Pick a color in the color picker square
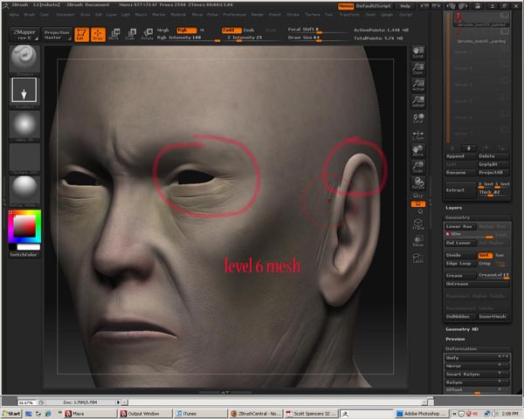 [x=24, y=226]
